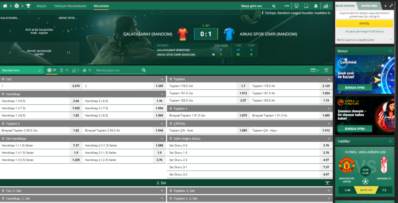Click the yellow KAYDOL button

pyautogui.click(x=364, y=23)
